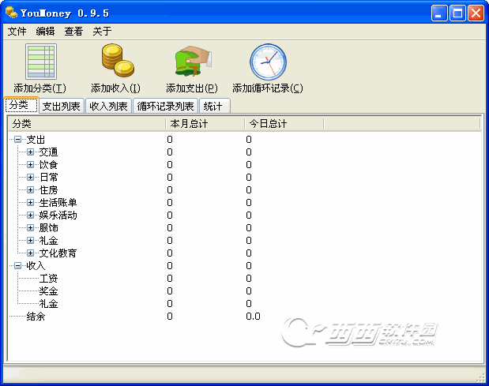Select the 工资 income item

(48, 278)
